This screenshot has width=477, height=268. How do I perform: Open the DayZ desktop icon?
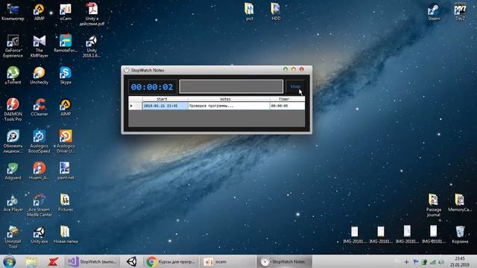(x=460, y=12)
